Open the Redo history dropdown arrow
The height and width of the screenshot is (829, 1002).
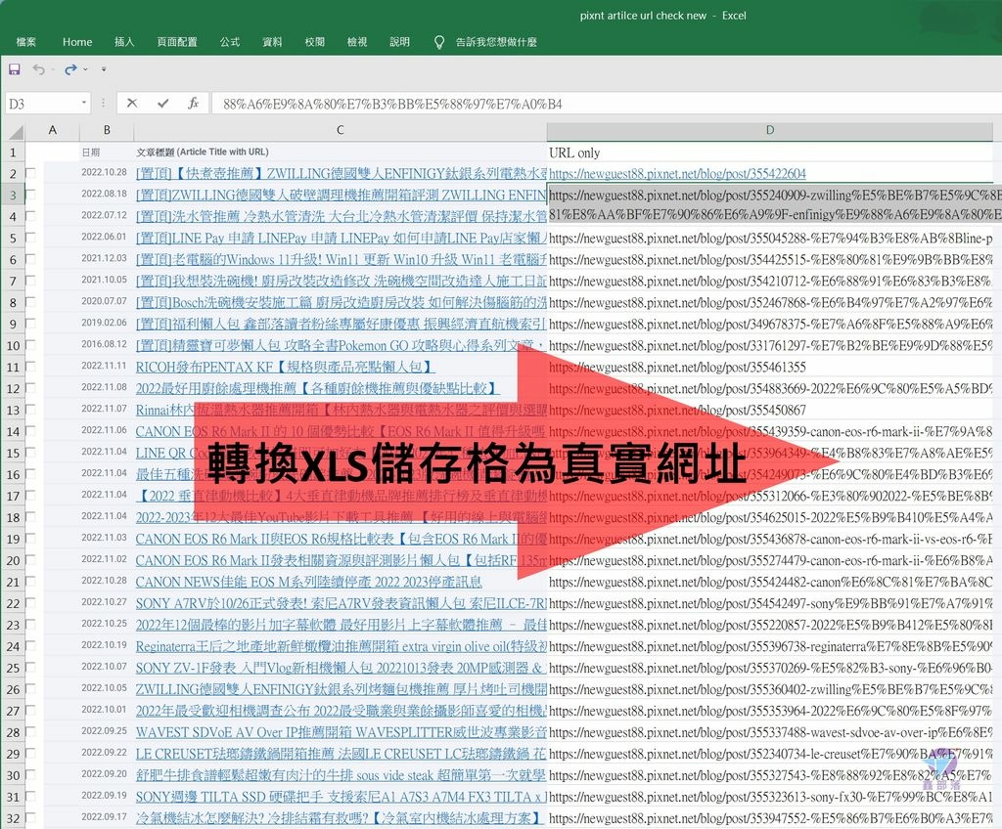pyautogui.click(x=85, y=69)
